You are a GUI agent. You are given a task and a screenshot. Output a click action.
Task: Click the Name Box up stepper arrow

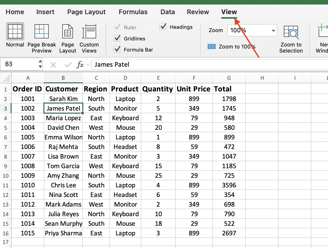point(40,61)
